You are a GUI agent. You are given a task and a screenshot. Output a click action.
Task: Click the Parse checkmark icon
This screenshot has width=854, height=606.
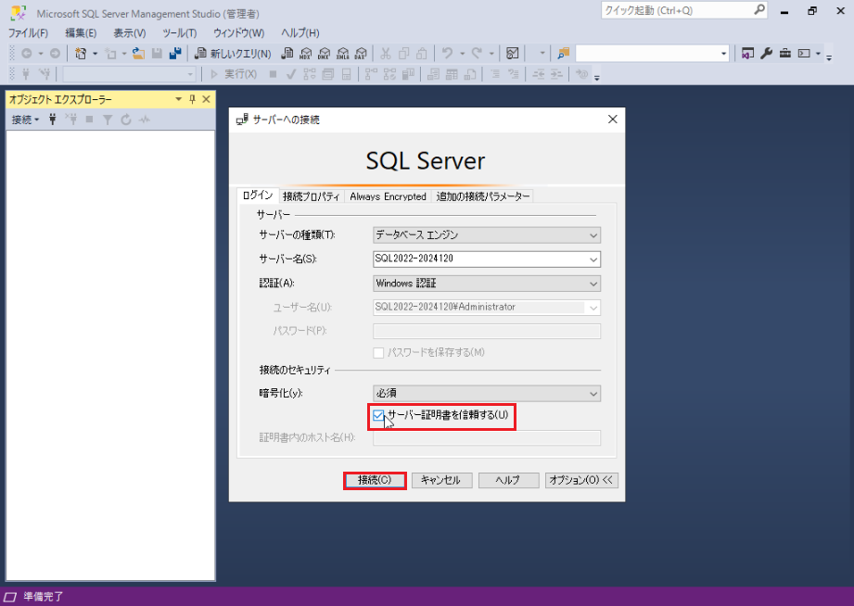click(x=291, y=74)
